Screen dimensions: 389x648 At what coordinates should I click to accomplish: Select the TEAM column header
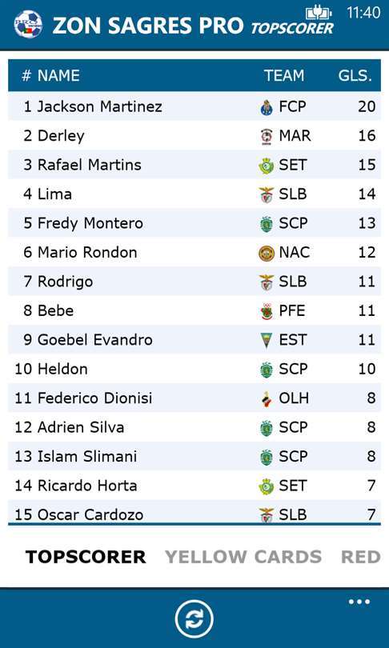click(284, 76)
